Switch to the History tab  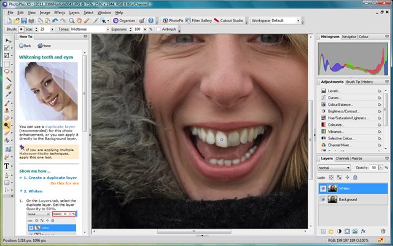[x=367, y=82]
